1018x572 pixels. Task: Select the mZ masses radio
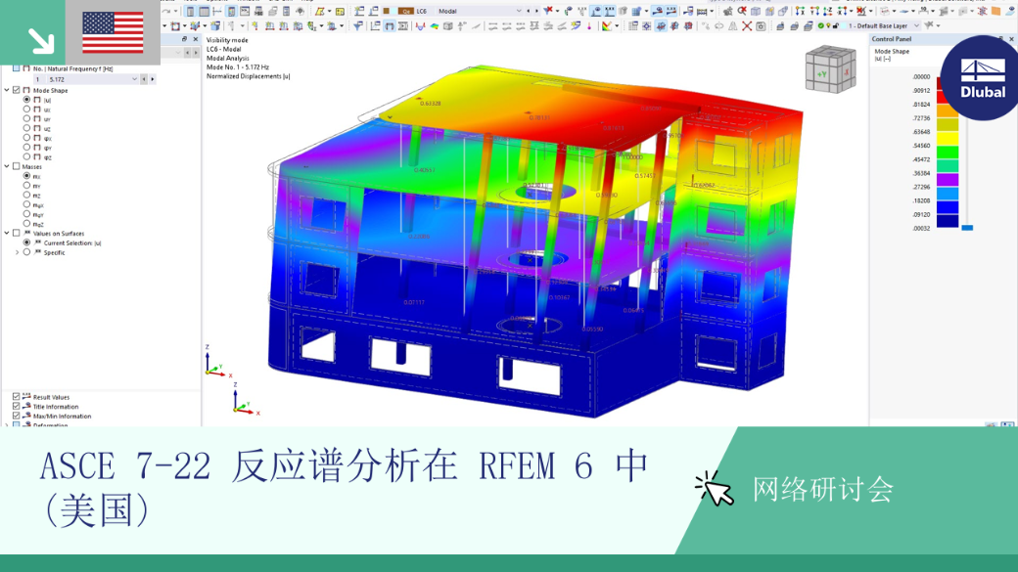[x=26, y=195]
